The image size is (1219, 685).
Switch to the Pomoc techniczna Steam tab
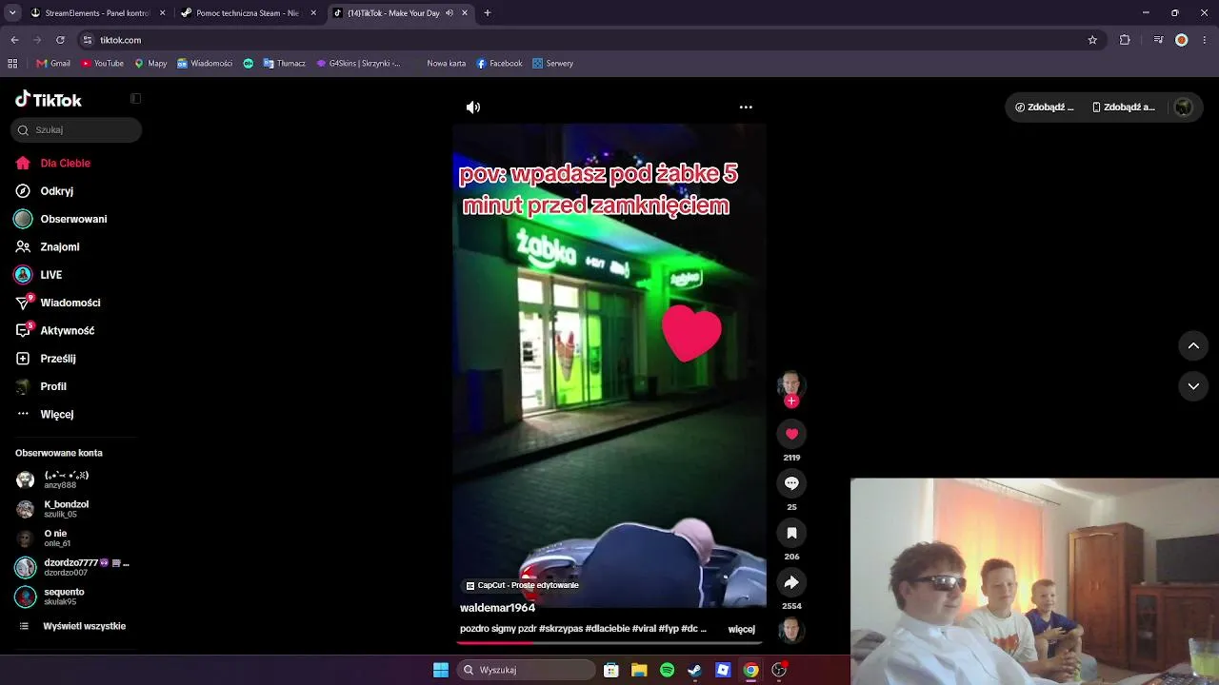coord(248,13)
